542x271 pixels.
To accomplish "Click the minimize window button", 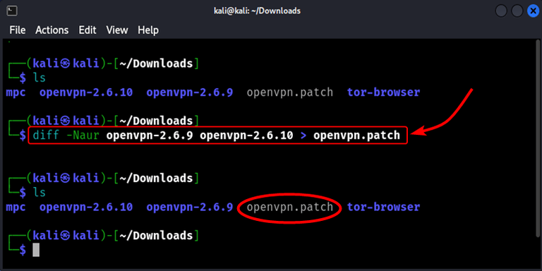I will pyautogui.click(x=501, y=11).
